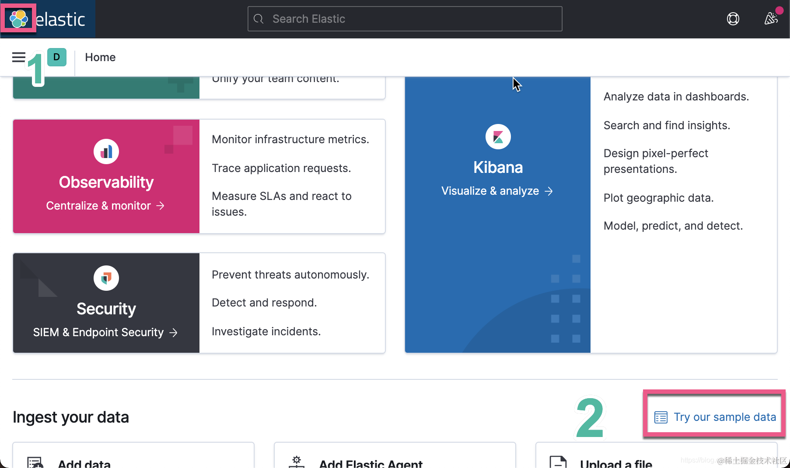Click the Add Elastic Agent icon
Image resolution: width=790 pixels, height=468 pixels.
pyautogui.click(x=297, y=462)
